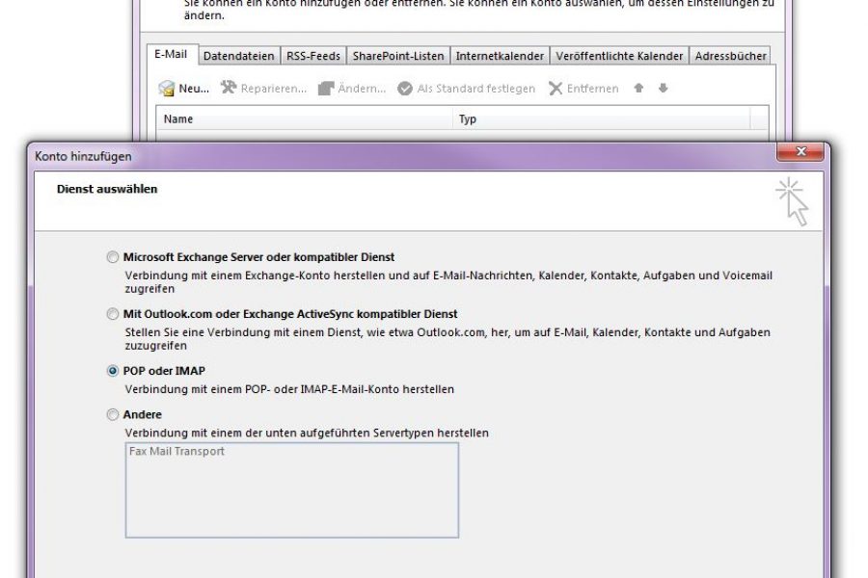Viewport: 868px width, 578px height.
Task: Go to the RSS-Feeds tab
Action: pyautogui.click(x=313, y=56)
